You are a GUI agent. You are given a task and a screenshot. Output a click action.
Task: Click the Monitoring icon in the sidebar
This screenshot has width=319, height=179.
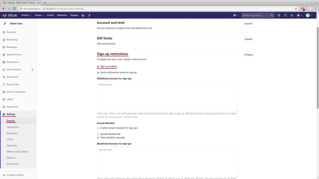click(x=4, y=40)
